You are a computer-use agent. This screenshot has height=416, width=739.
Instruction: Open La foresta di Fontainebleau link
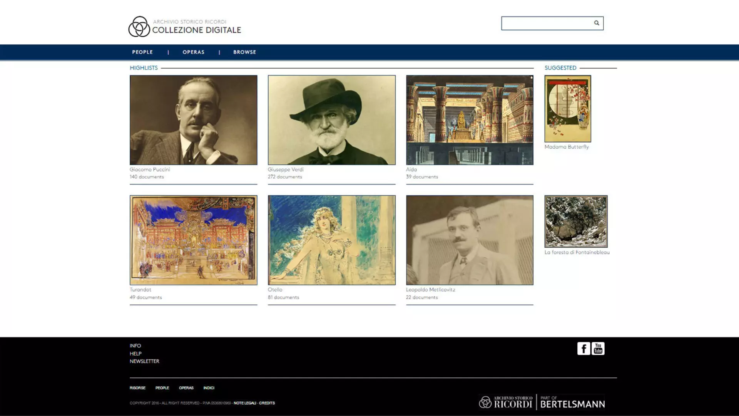[x=577, y=252]
